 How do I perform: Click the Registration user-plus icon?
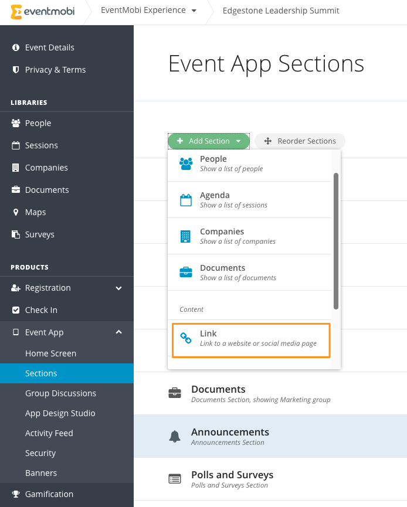pos(15,288)
